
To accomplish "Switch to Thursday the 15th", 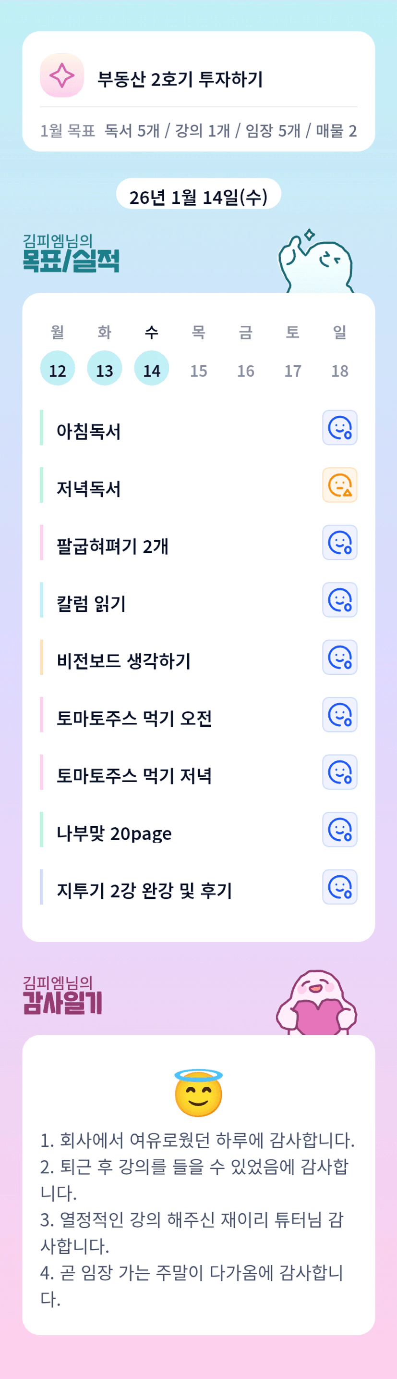I will (x=199, y=370).
